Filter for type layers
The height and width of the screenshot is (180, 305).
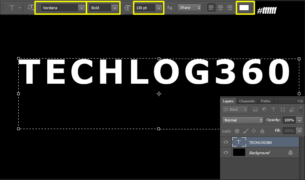click(x=273, y=110)
